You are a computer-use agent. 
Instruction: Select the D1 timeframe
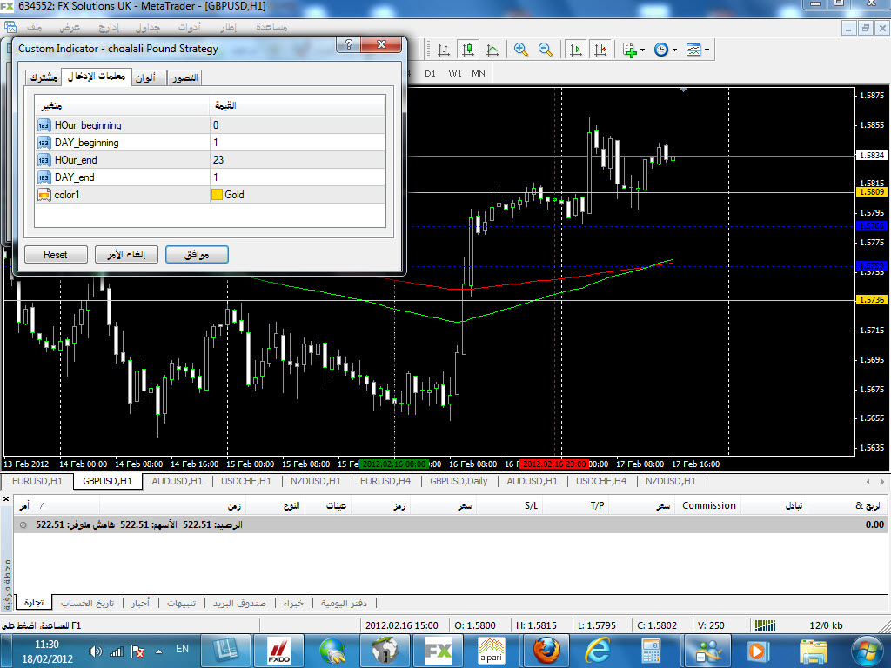[x=430, y=73]
